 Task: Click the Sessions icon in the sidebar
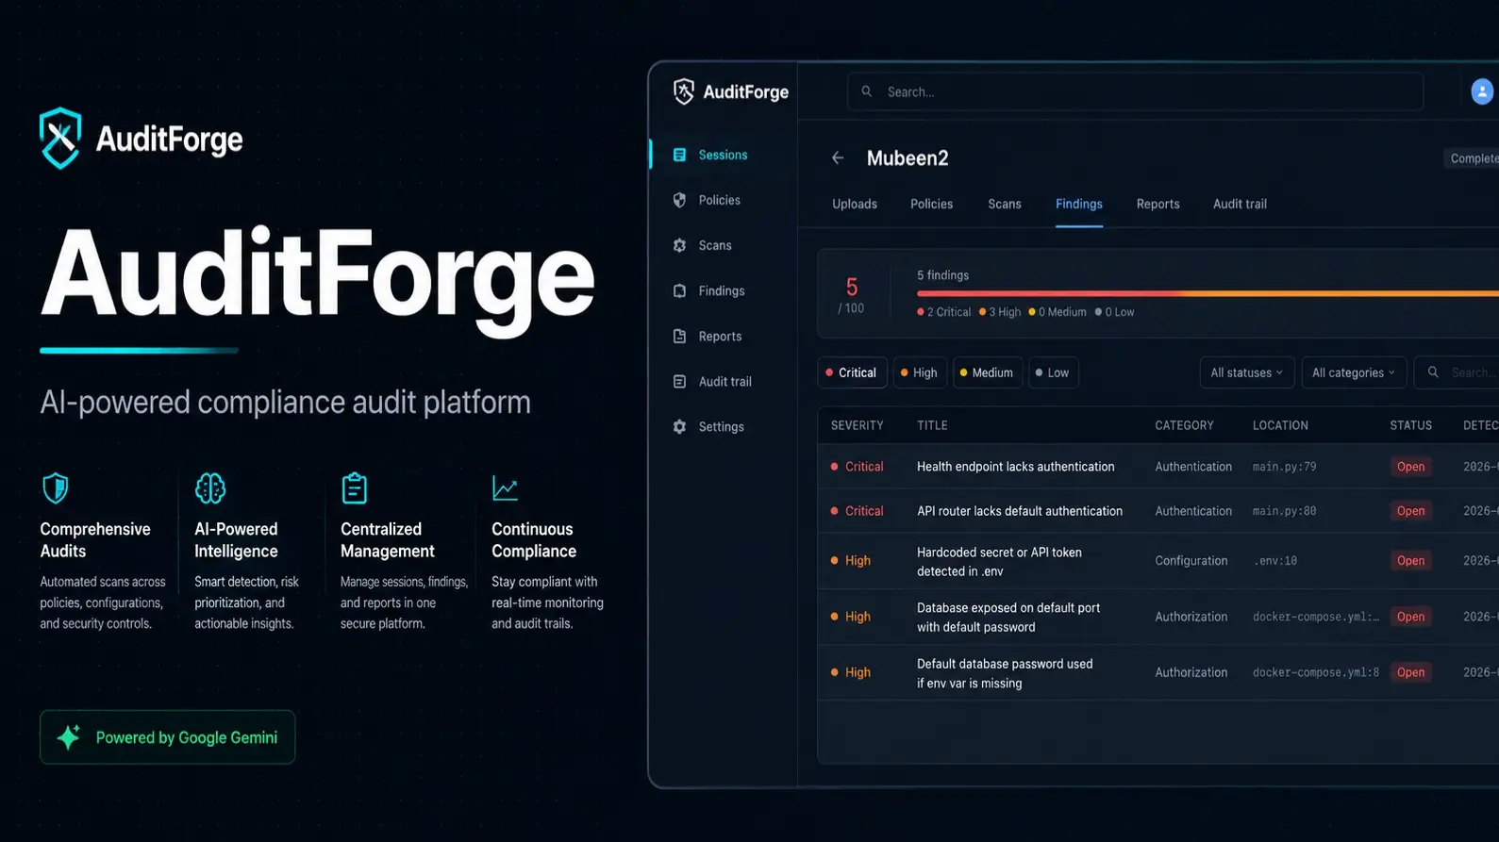click(x=679, y=155)
